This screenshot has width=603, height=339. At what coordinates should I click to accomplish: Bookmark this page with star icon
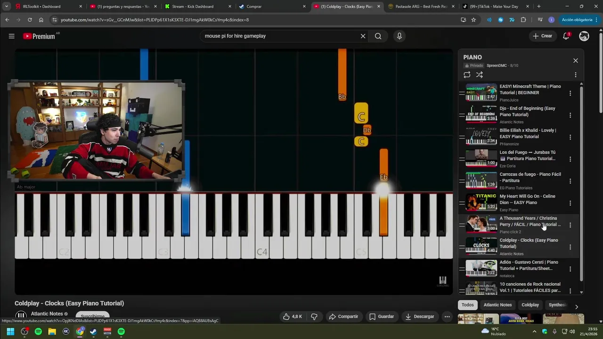click(x=473, y=20)
